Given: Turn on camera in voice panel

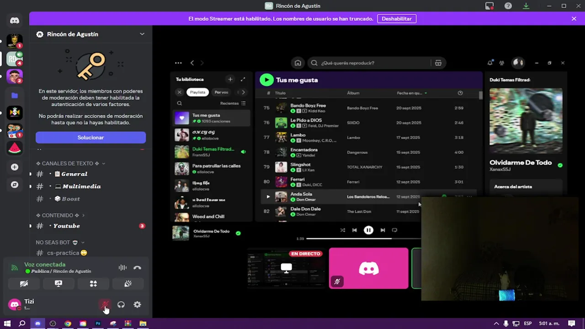Looking at the screenshot, I should (24, 284).
